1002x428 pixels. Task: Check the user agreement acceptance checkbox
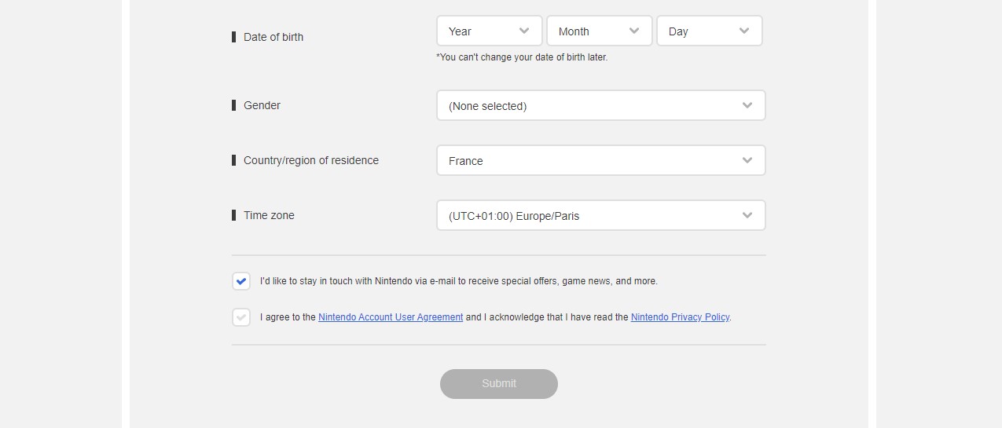[x=241, y=317]
